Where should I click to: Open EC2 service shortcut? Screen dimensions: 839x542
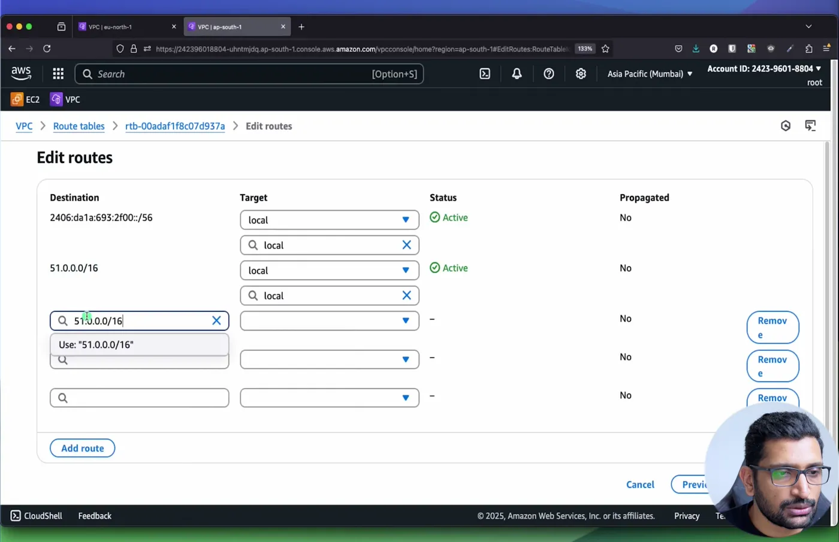click(25, 99)
